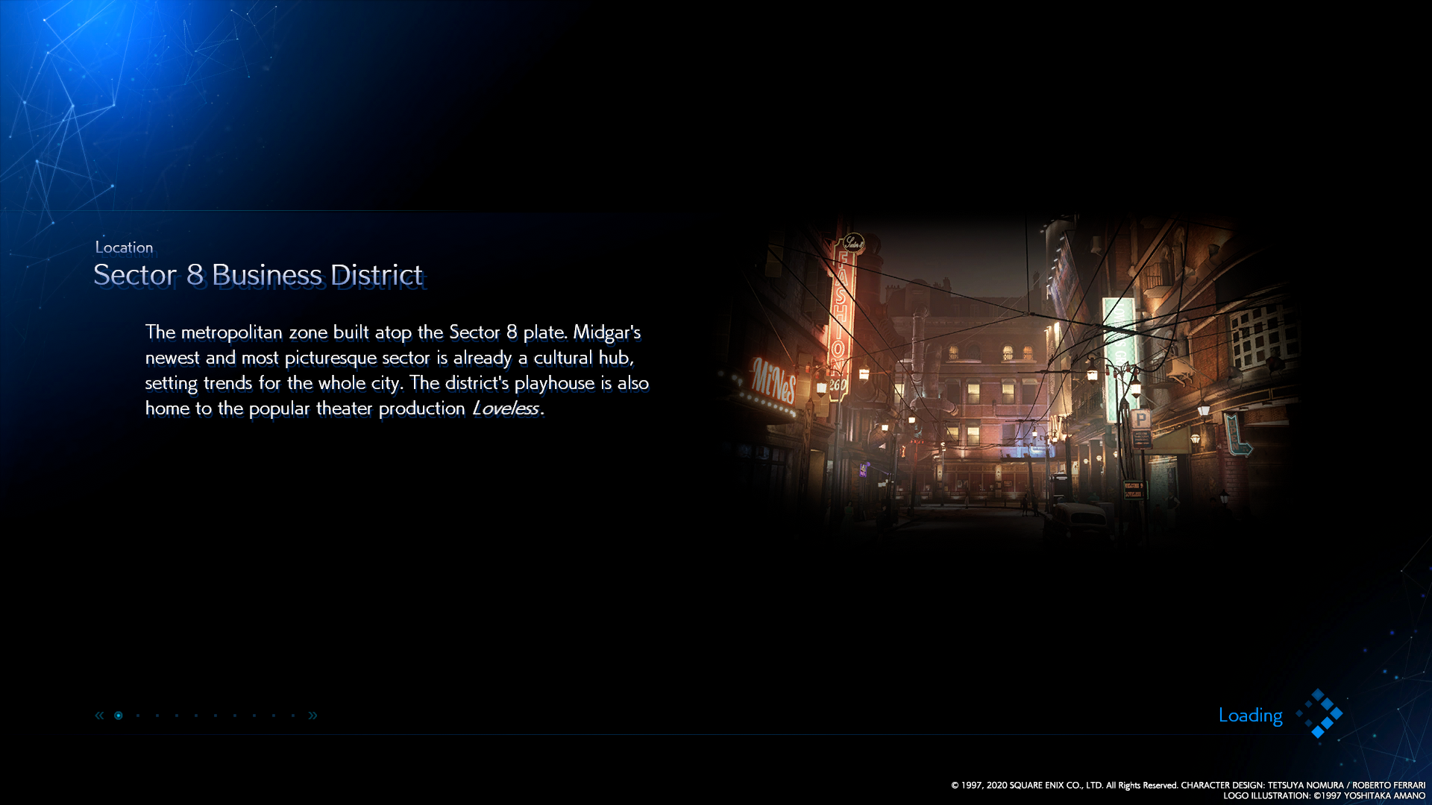The height and width of the screenshot is (805, 1432).
Task: Pick the ninth page indicator dot
Action: [274, 716]
